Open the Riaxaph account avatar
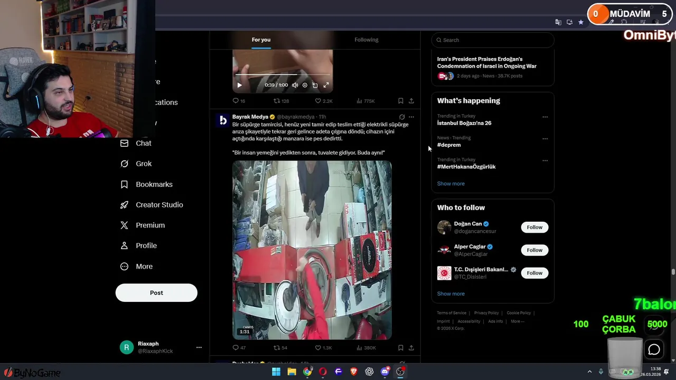This screenshot has width=676, height=380. pos(126,347)
